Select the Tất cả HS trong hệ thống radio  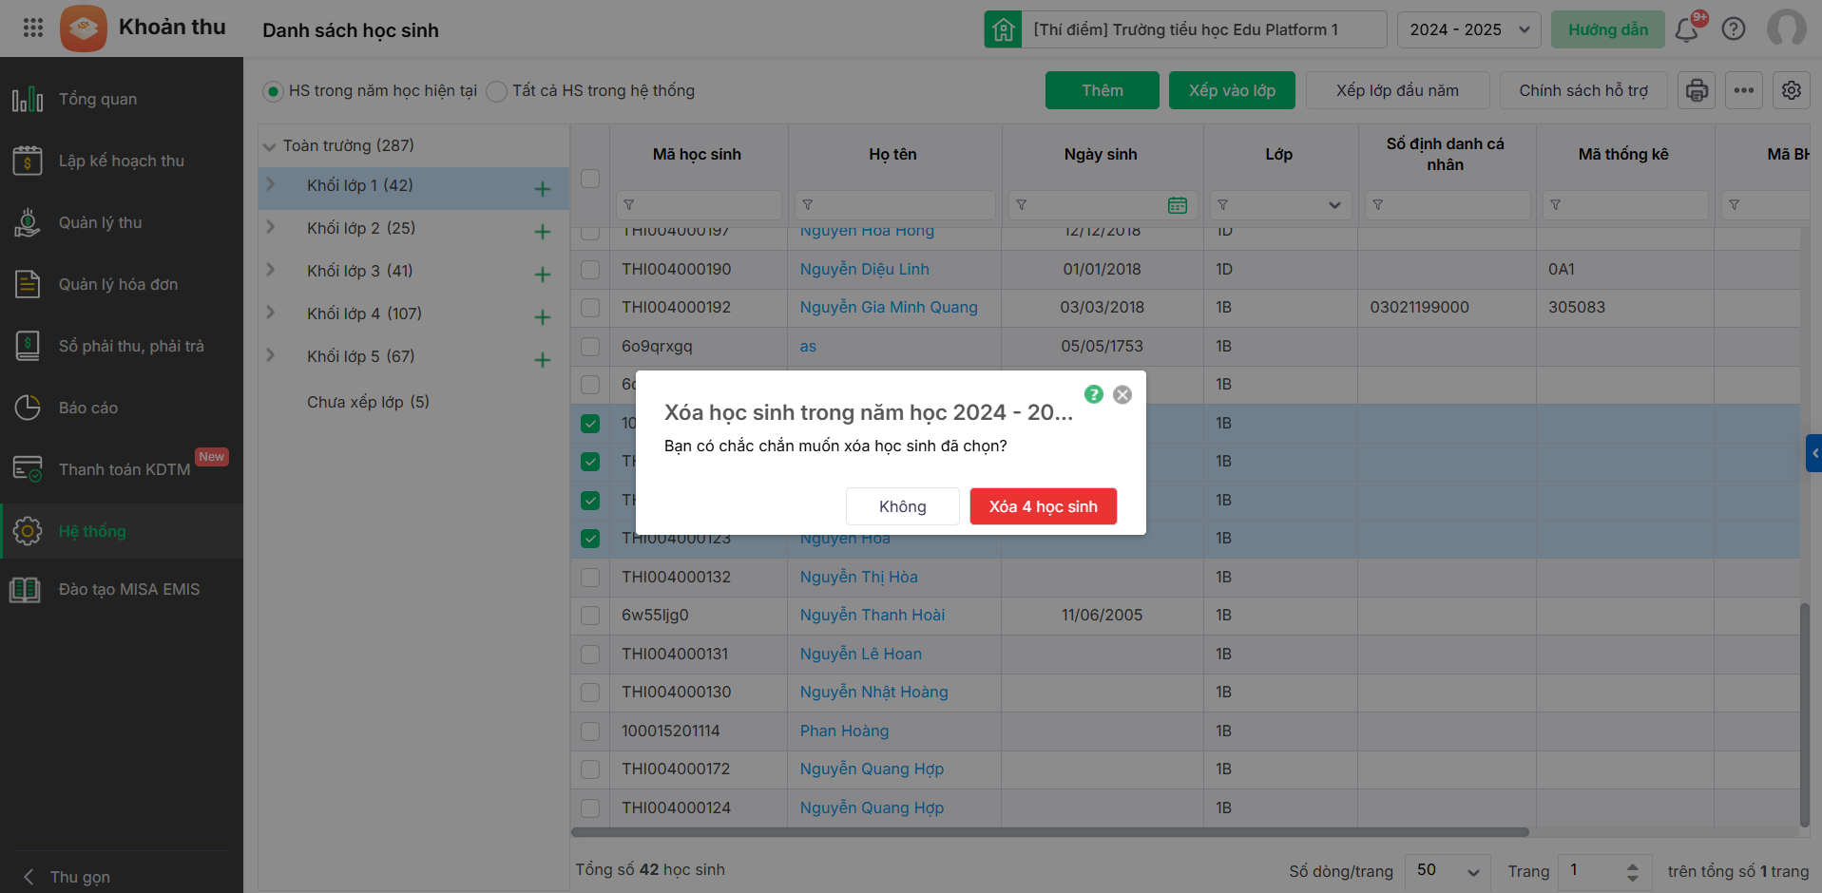[496, 91]
